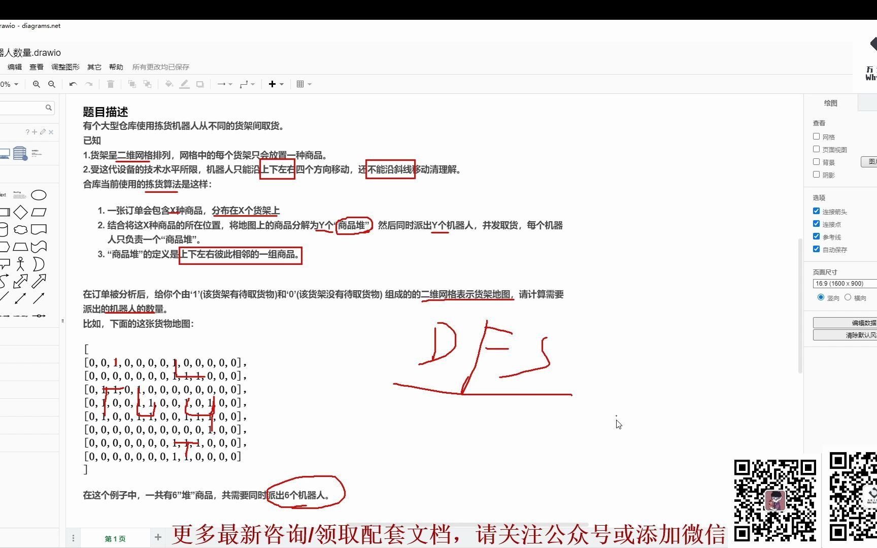Select the server rack scratchpad item
The image size is (877, 548).
pos(20,153)
